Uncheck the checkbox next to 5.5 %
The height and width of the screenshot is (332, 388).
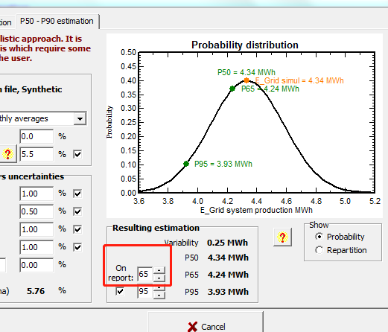tap(77, 154)
